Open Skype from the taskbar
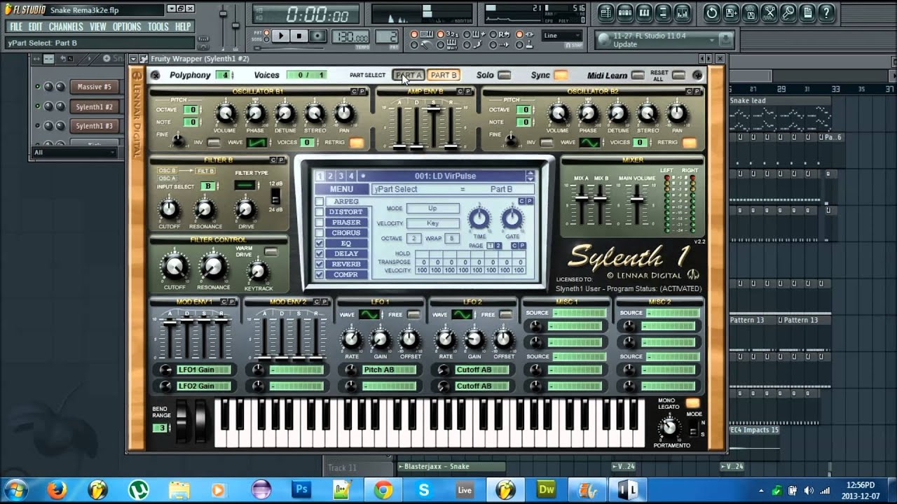 [x=424, y=489]
